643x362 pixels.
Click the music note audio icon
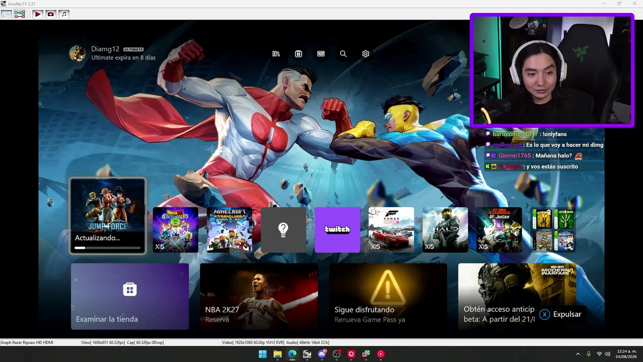pyautogui.click(x=64, y=14)
